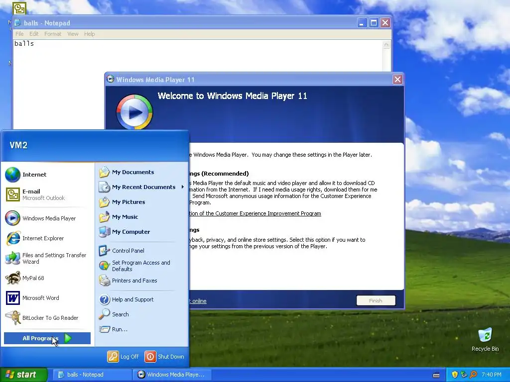Open Control Panel

pyautogui.click(x=142, y=251)
